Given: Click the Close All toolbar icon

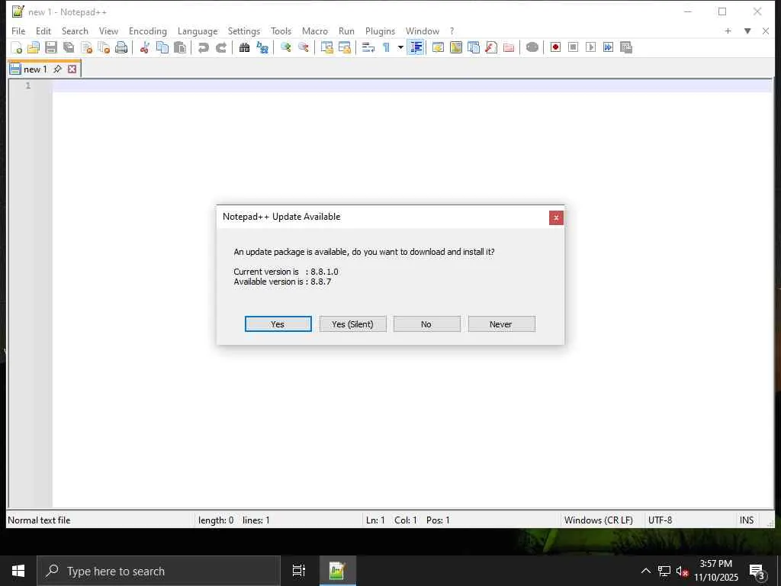Looking at the screenshot, I should [x=104, y=47].
